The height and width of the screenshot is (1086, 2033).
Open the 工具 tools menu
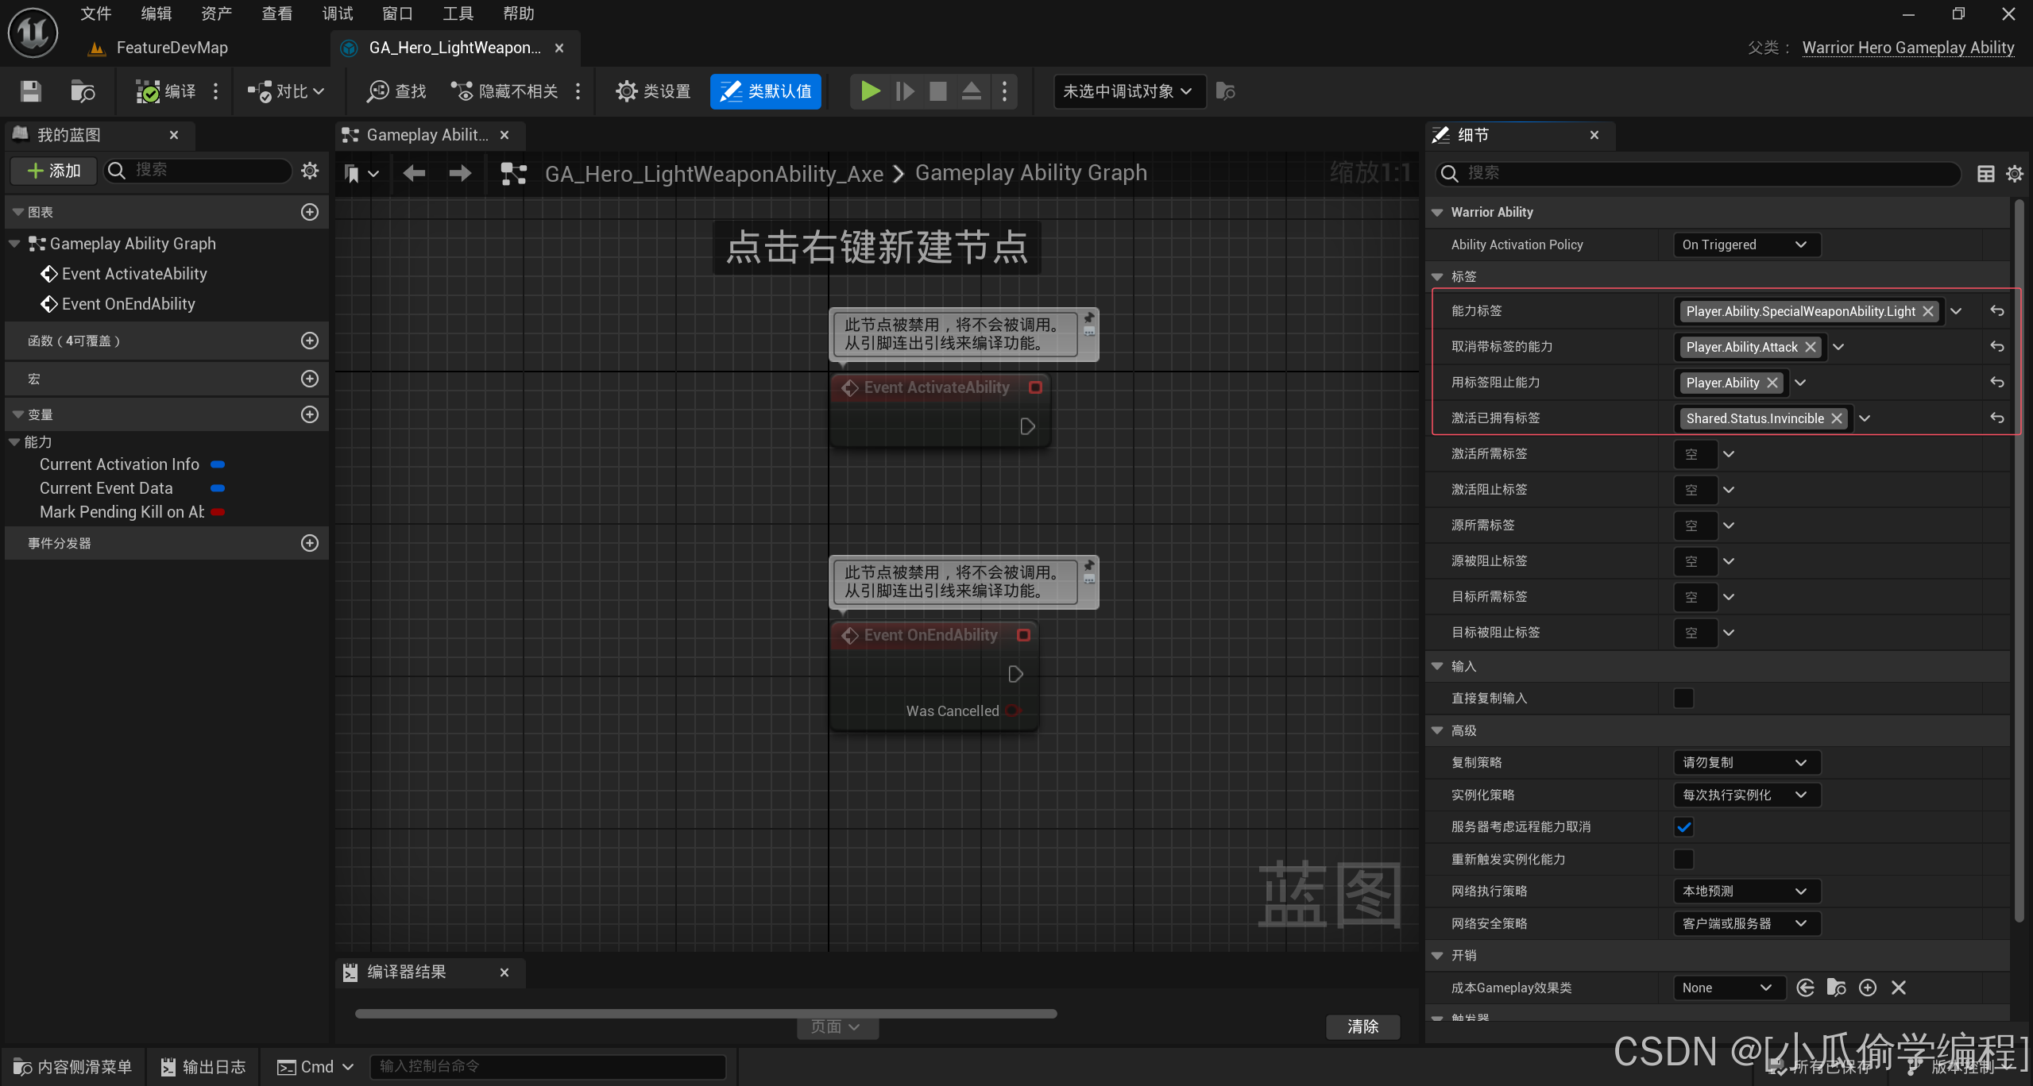click(x=458, y=13)
